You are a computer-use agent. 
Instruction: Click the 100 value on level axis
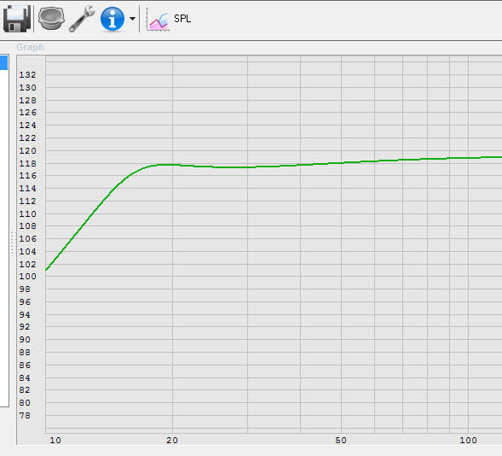pos(27,277)
